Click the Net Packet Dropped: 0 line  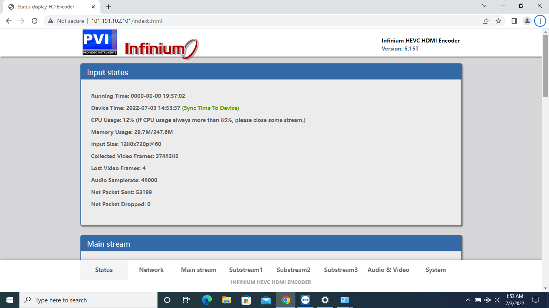point(121,204)
